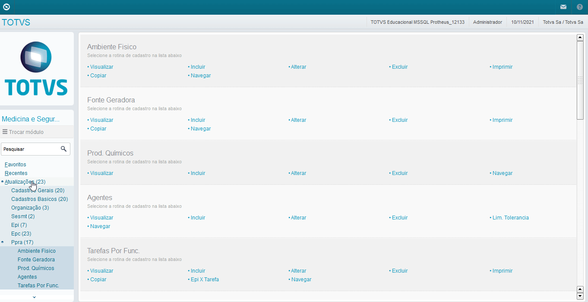The height and width of the screenshot is (302, 588).
Task: Click Excluir under Agentes
Action: 399,218
